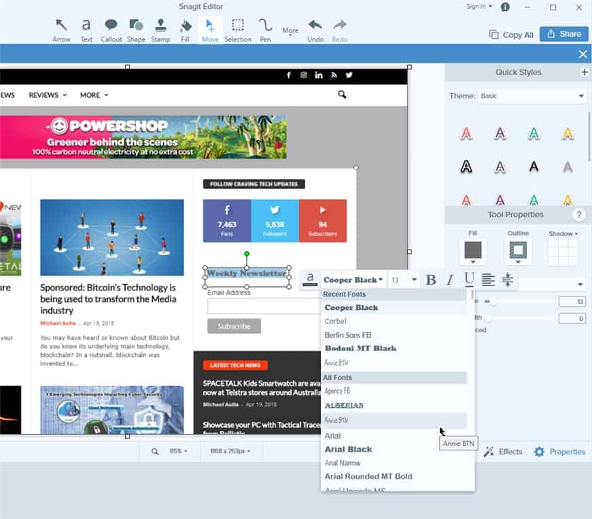Choose Algerian font
This screenshot has width=592, height=519.
394,406
